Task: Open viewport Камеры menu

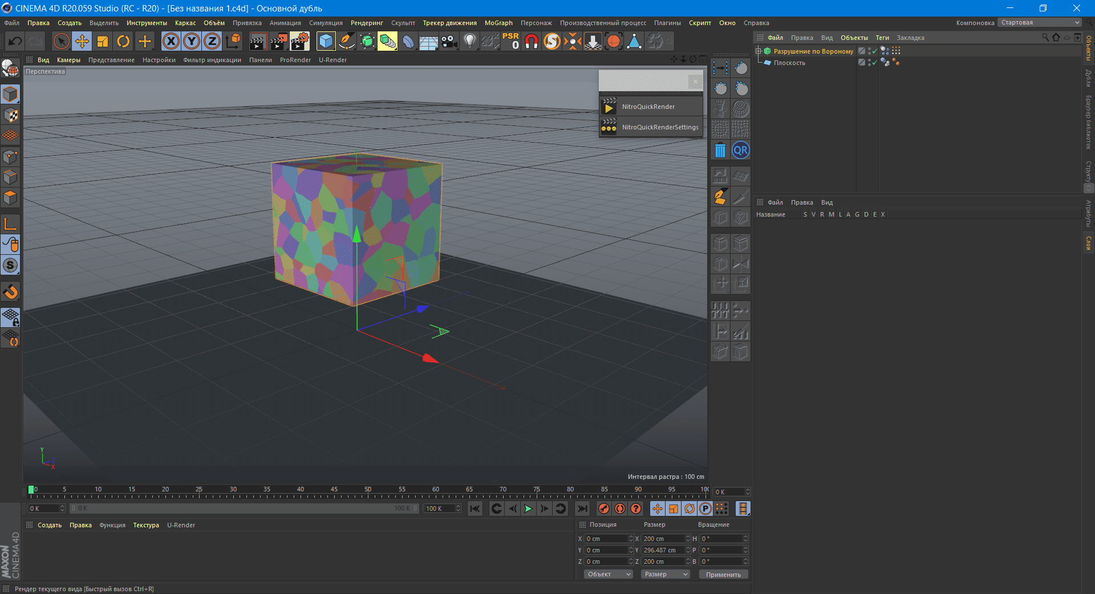Action: point(68,60)
